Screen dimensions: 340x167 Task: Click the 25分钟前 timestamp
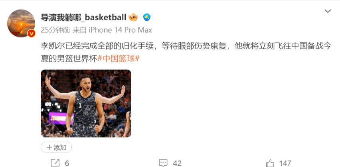tap(55, 30)
